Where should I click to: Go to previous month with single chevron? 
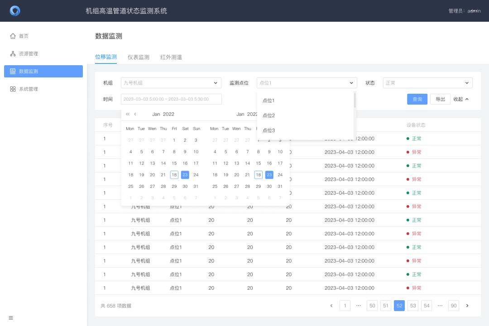(135, 114)
